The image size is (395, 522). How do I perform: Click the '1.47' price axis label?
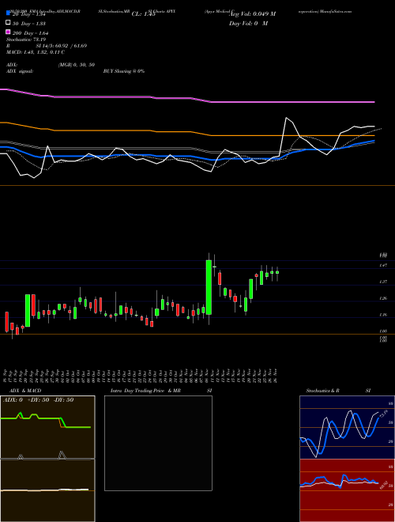tap(383, 265)
